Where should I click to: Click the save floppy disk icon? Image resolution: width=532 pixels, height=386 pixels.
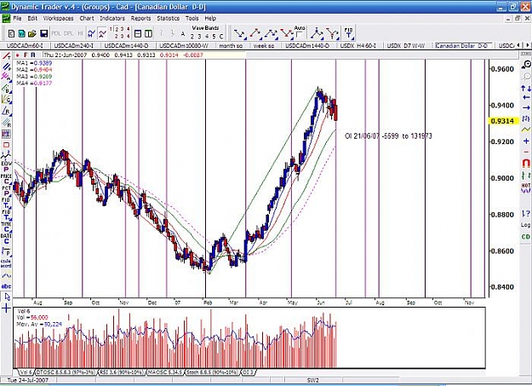tap(43, 33)
